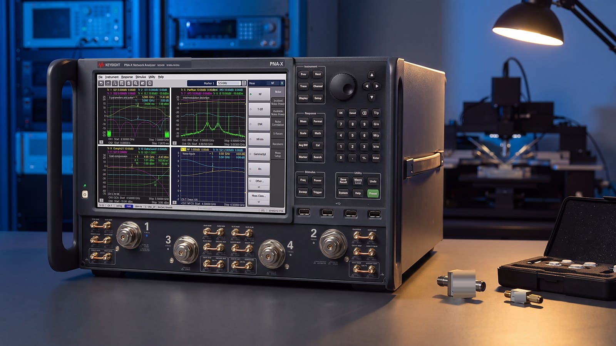Select the NF measurement radio option

259,94
